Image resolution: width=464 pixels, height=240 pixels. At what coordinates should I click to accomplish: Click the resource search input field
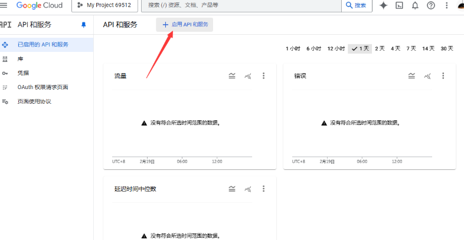242,5
